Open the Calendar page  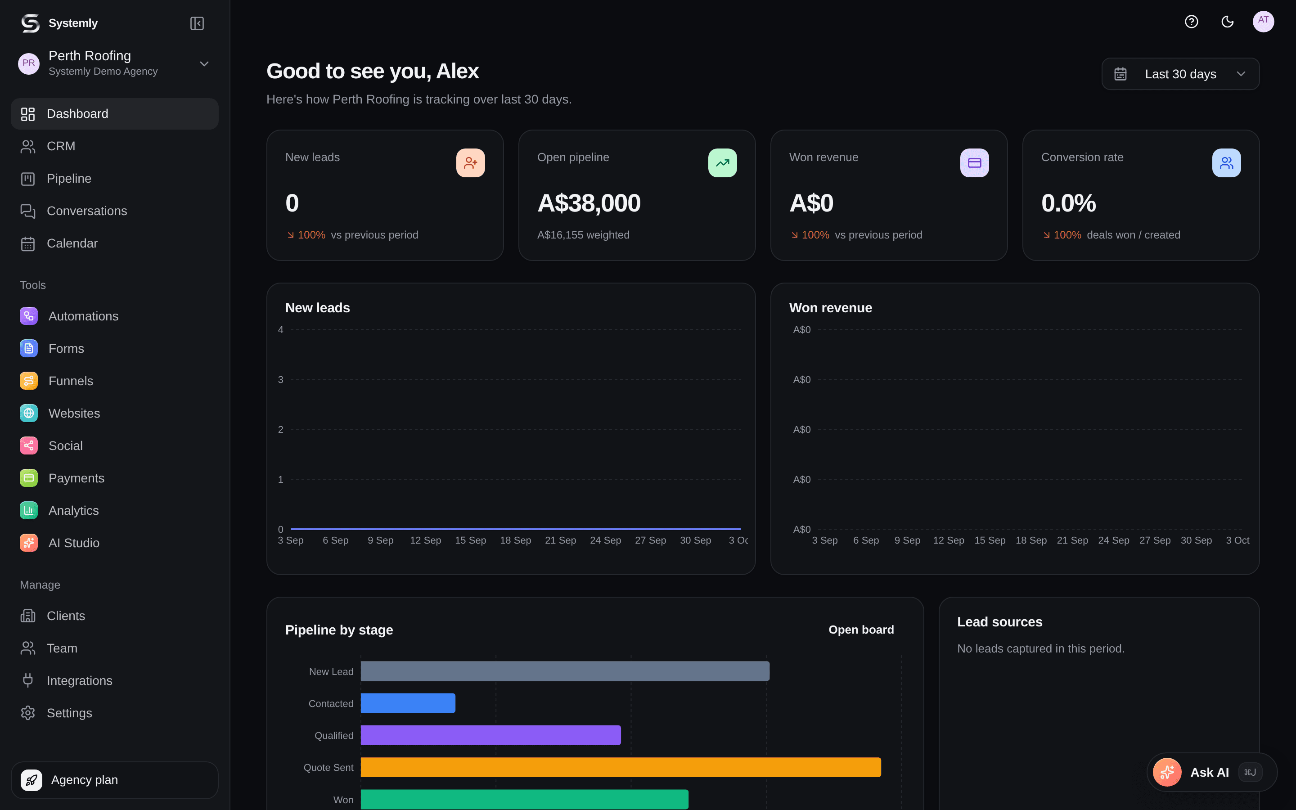click(115, 243)
